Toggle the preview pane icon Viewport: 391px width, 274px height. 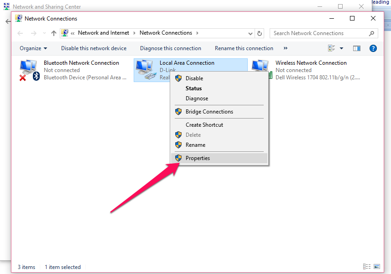(x=357, y=48)
